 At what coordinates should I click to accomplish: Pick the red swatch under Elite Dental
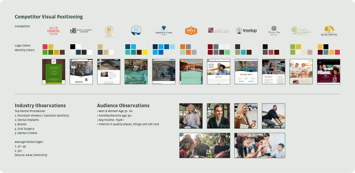[x=337, y=52]
